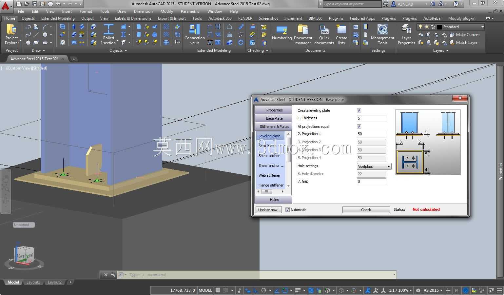
Task: Click the Thickness input field
Action: click(x=371, y=118)
